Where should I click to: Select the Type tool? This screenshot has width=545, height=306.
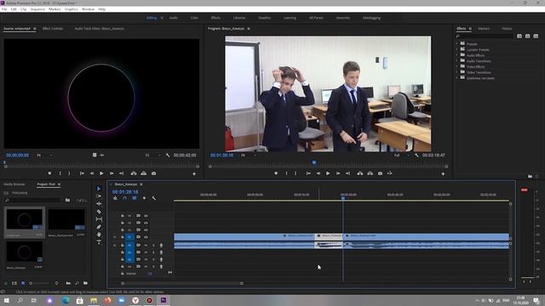pyautogui.click(x=99, y=242)
